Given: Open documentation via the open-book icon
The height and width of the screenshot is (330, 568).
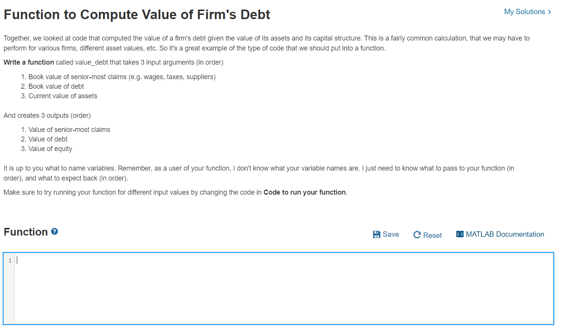Looking at the screenshot, I should (459, 234).
